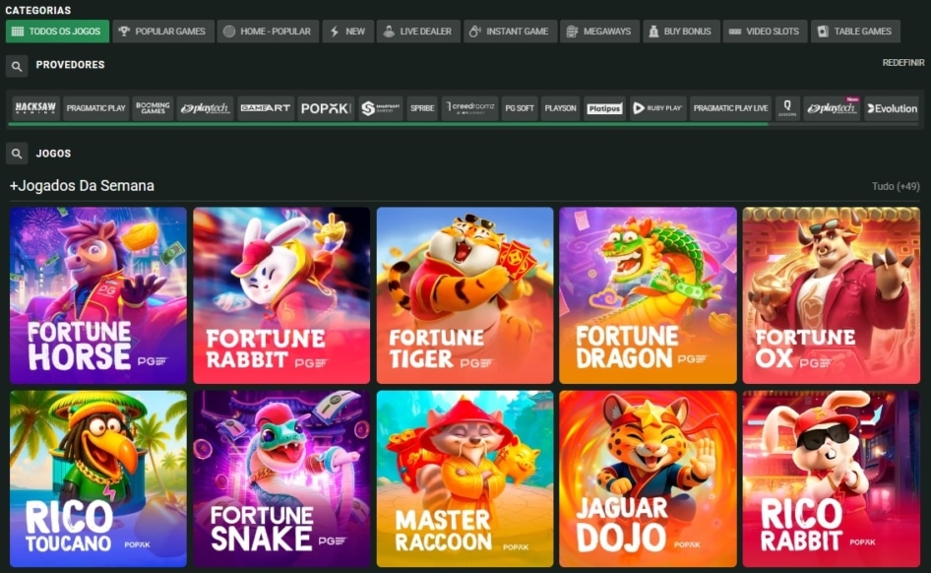Filter by Booming Games provider
The width and height of the screenshot is (931, 573).
(x=153, y=108)
